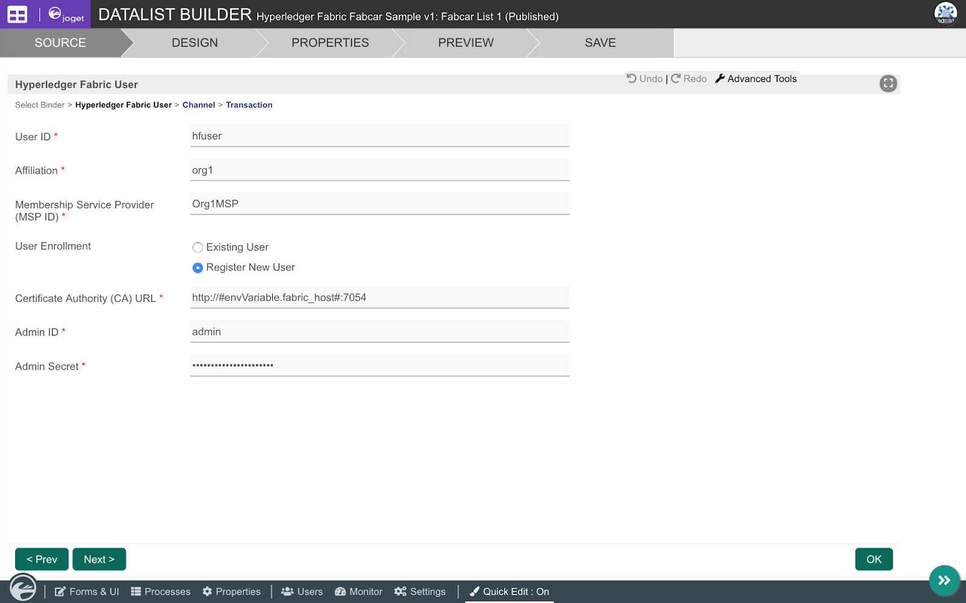966x603 pixels.
Task: Open the Advanced Tools link
Action: pos(762,78)
